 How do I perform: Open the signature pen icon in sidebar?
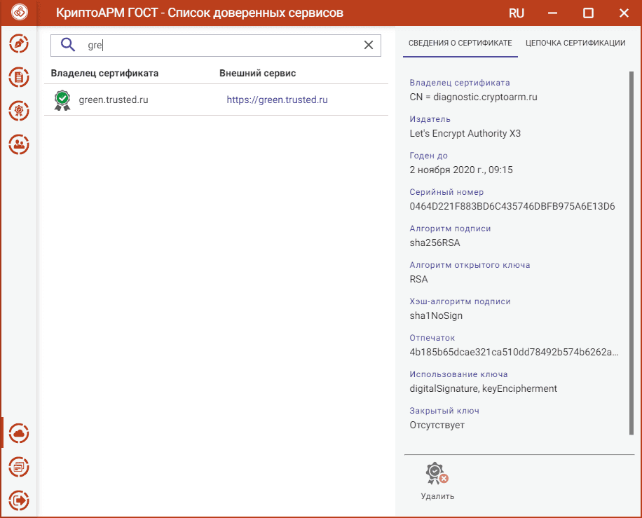(19, 44)
